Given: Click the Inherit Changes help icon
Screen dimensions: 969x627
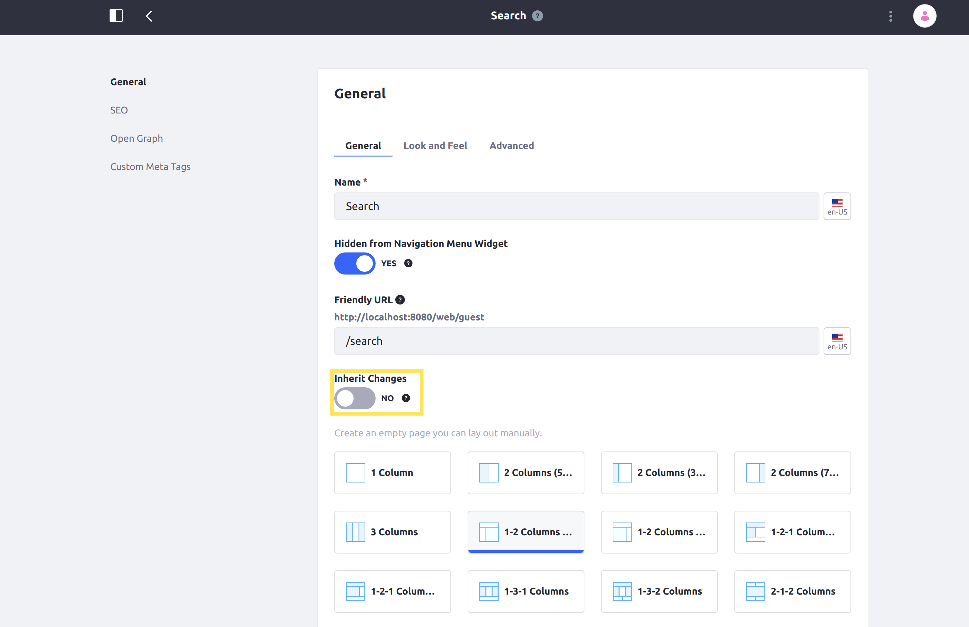Looking at the screenshot, I should click(405, 398).
